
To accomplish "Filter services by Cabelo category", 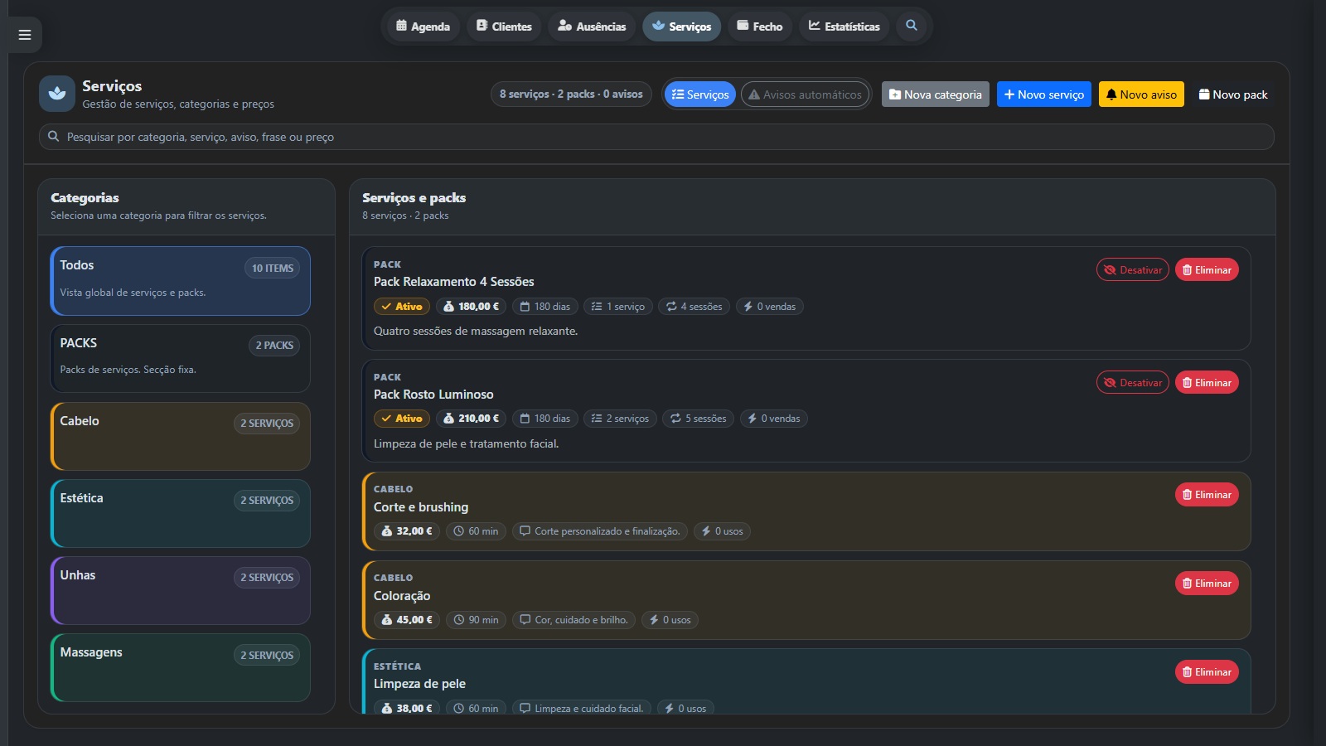I will (x=181, y=436).
